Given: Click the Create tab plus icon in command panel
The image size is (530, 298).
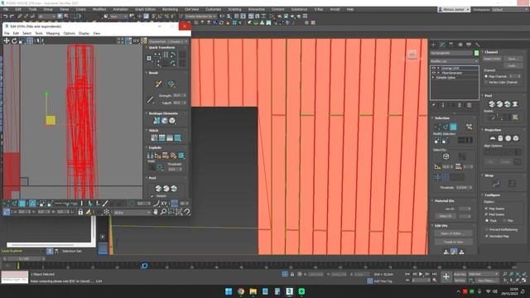Looking at the screenshot, I should coord(434,45).
